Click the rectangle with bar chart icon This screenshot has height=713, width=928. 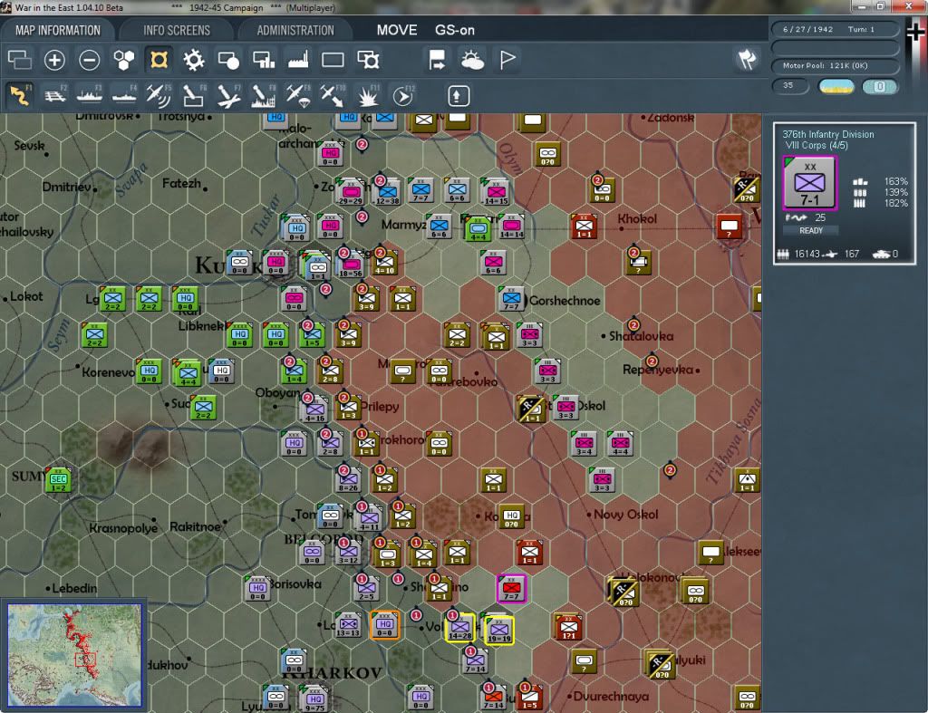pos(264,60)
